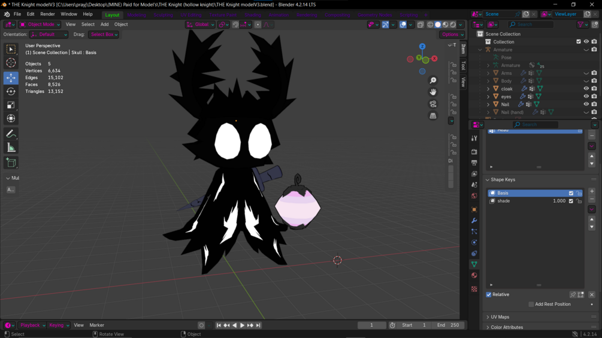Viewport: 602px width, 338px height.
Task: Toggle X-ray display icon
Action: [420, 25]
